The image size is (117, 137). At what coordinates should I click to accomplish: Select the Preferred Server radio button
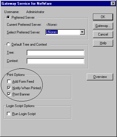(8, 17)
